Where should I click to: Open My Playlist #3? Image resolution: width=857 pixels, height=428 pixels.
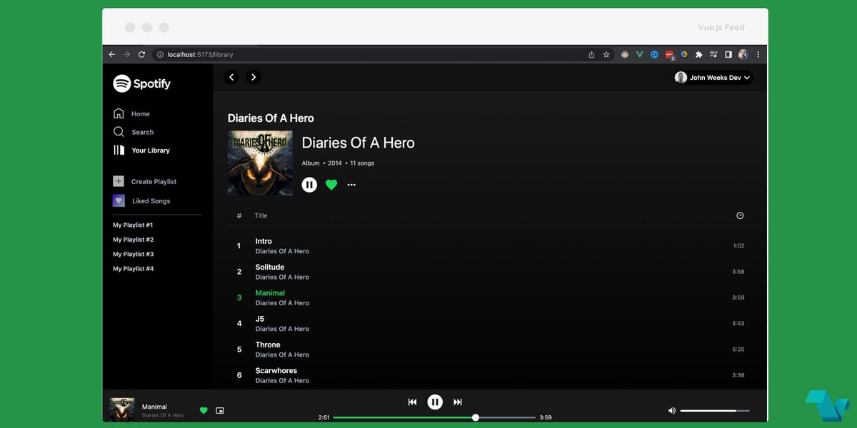pos(133,255)
